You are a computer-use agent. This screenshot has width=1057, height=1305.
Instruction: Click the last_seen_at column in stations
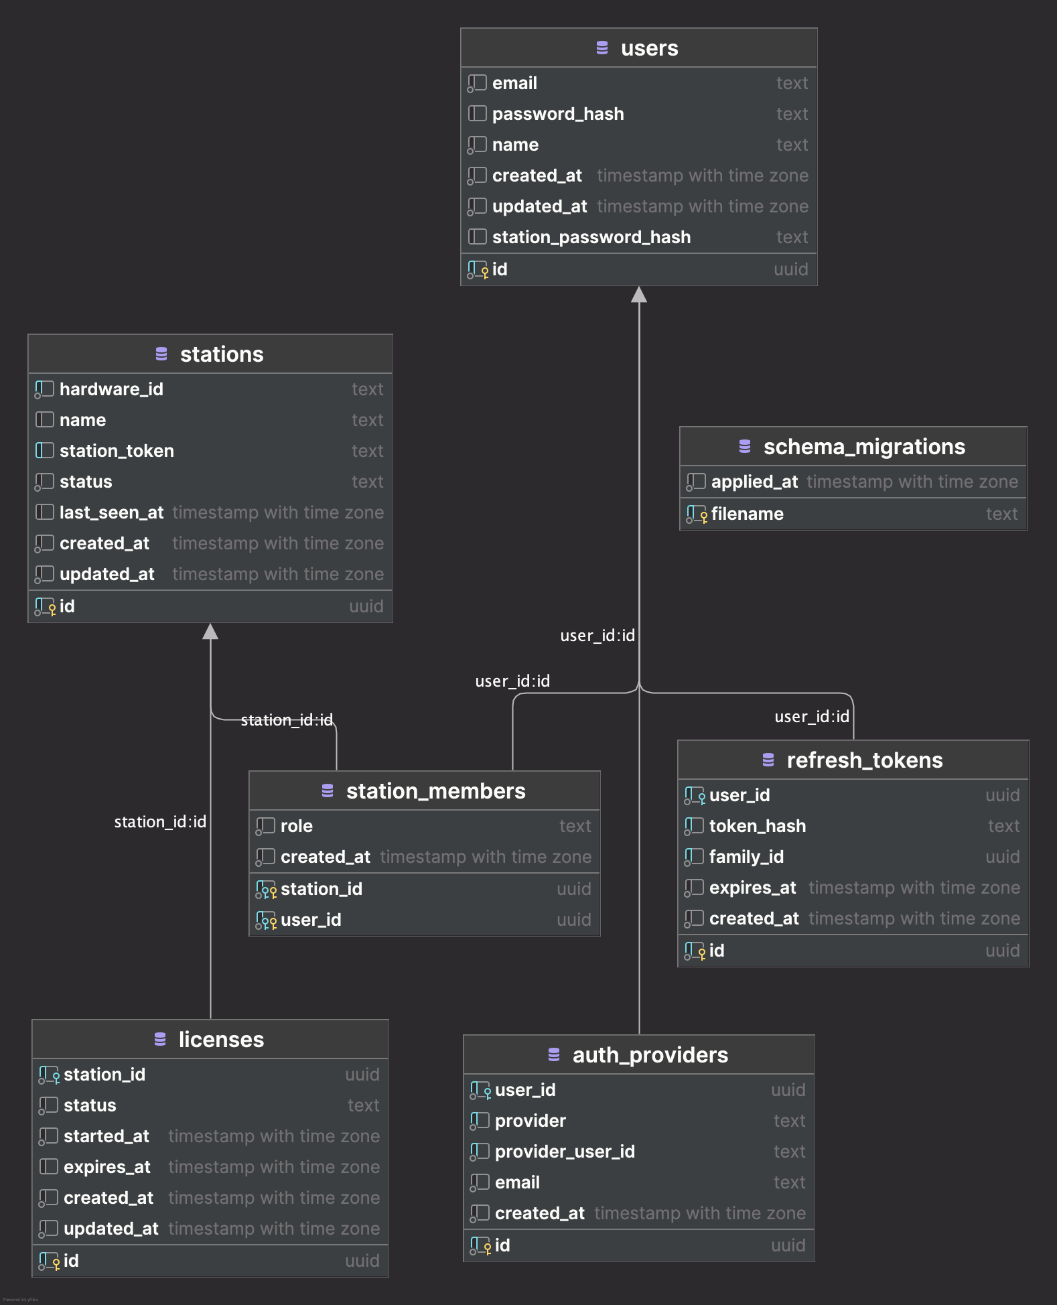210,512
